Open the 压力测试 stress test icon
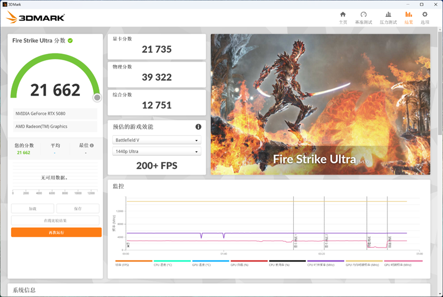This screenshot has height=297, width=443. click(388, 17)
